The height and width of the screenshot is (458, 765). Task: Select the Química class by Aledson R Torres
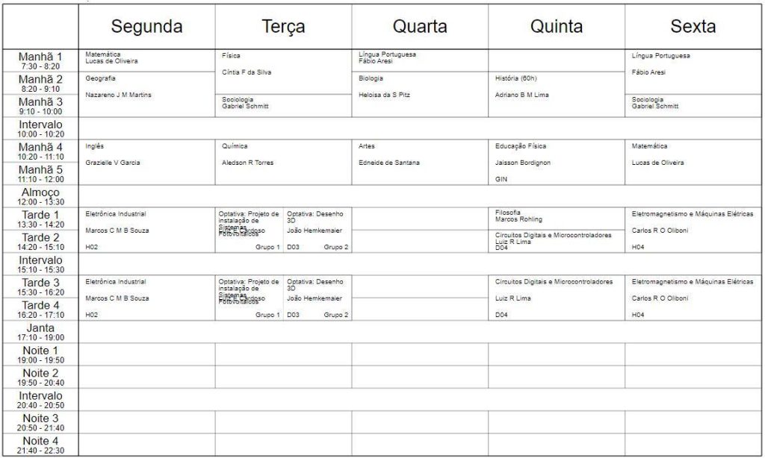coord(283,162)
